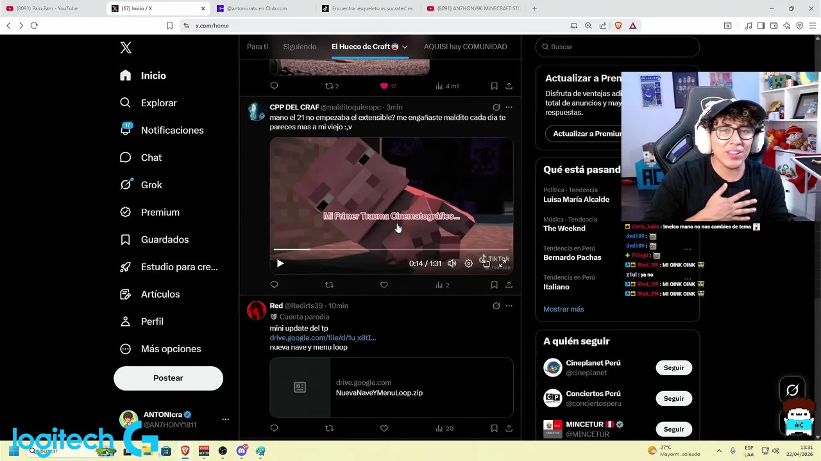Expand video to fullscreen
This screenshot has height=461, width=821.
[502, 263]
